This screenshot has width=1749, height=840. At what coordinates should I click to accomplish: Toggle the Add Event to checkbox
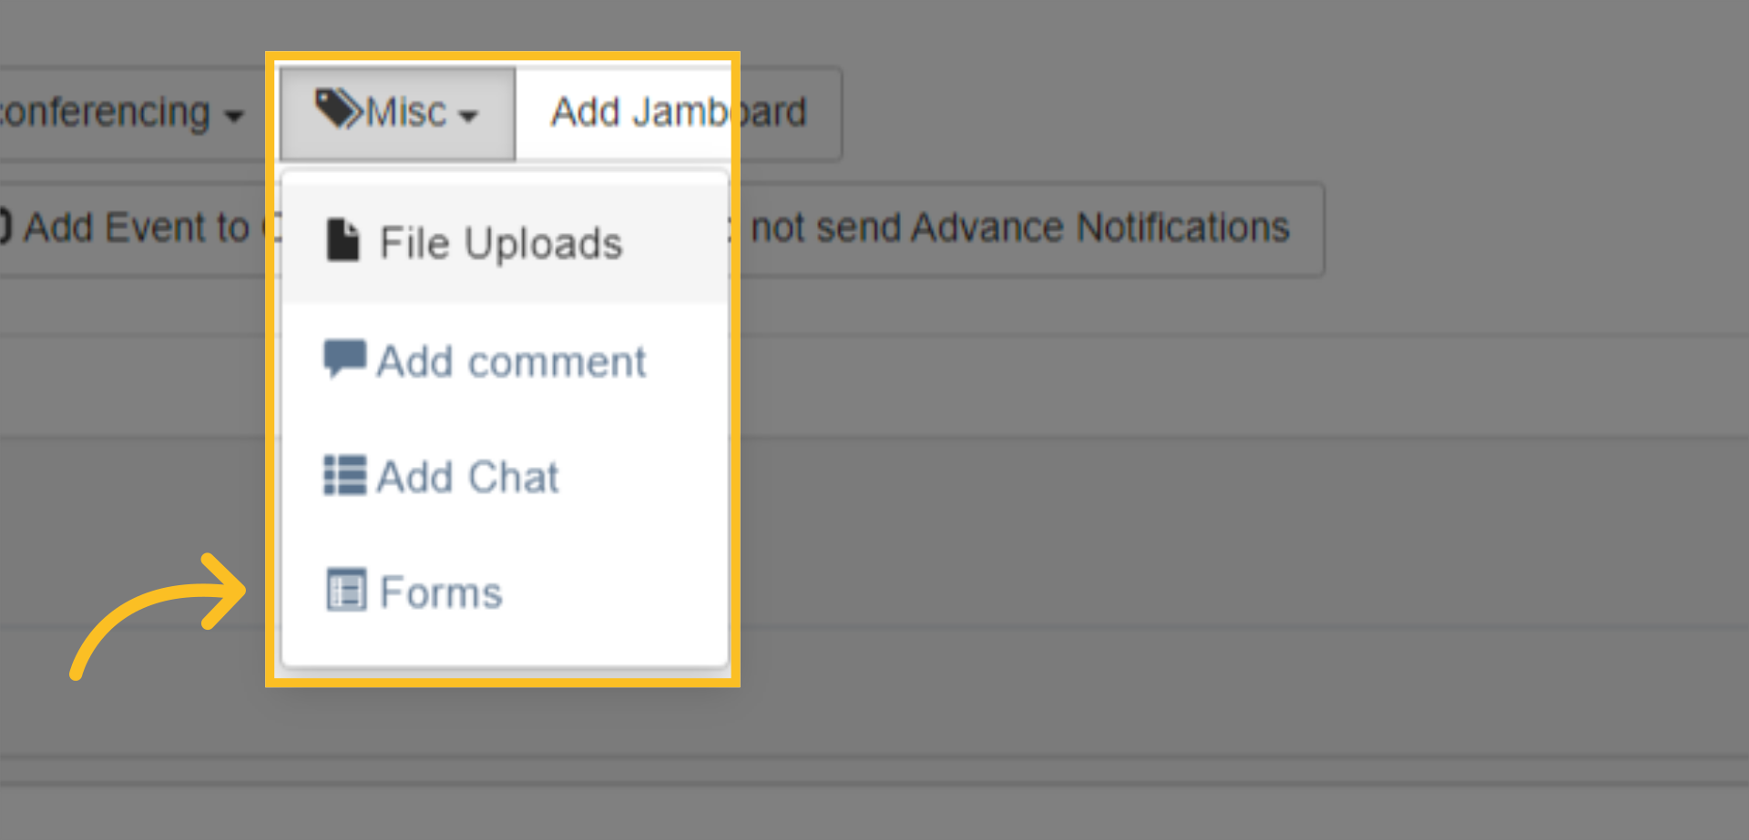[5, 226]
